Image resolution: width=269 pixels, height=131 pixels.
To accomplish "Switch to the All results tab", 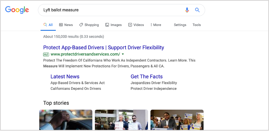I will [48, 25].
